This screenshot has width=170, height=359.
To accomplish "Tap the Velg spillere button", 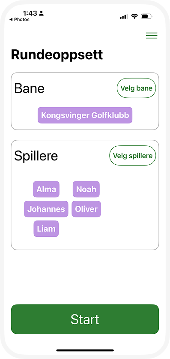I will coord(133,156).
